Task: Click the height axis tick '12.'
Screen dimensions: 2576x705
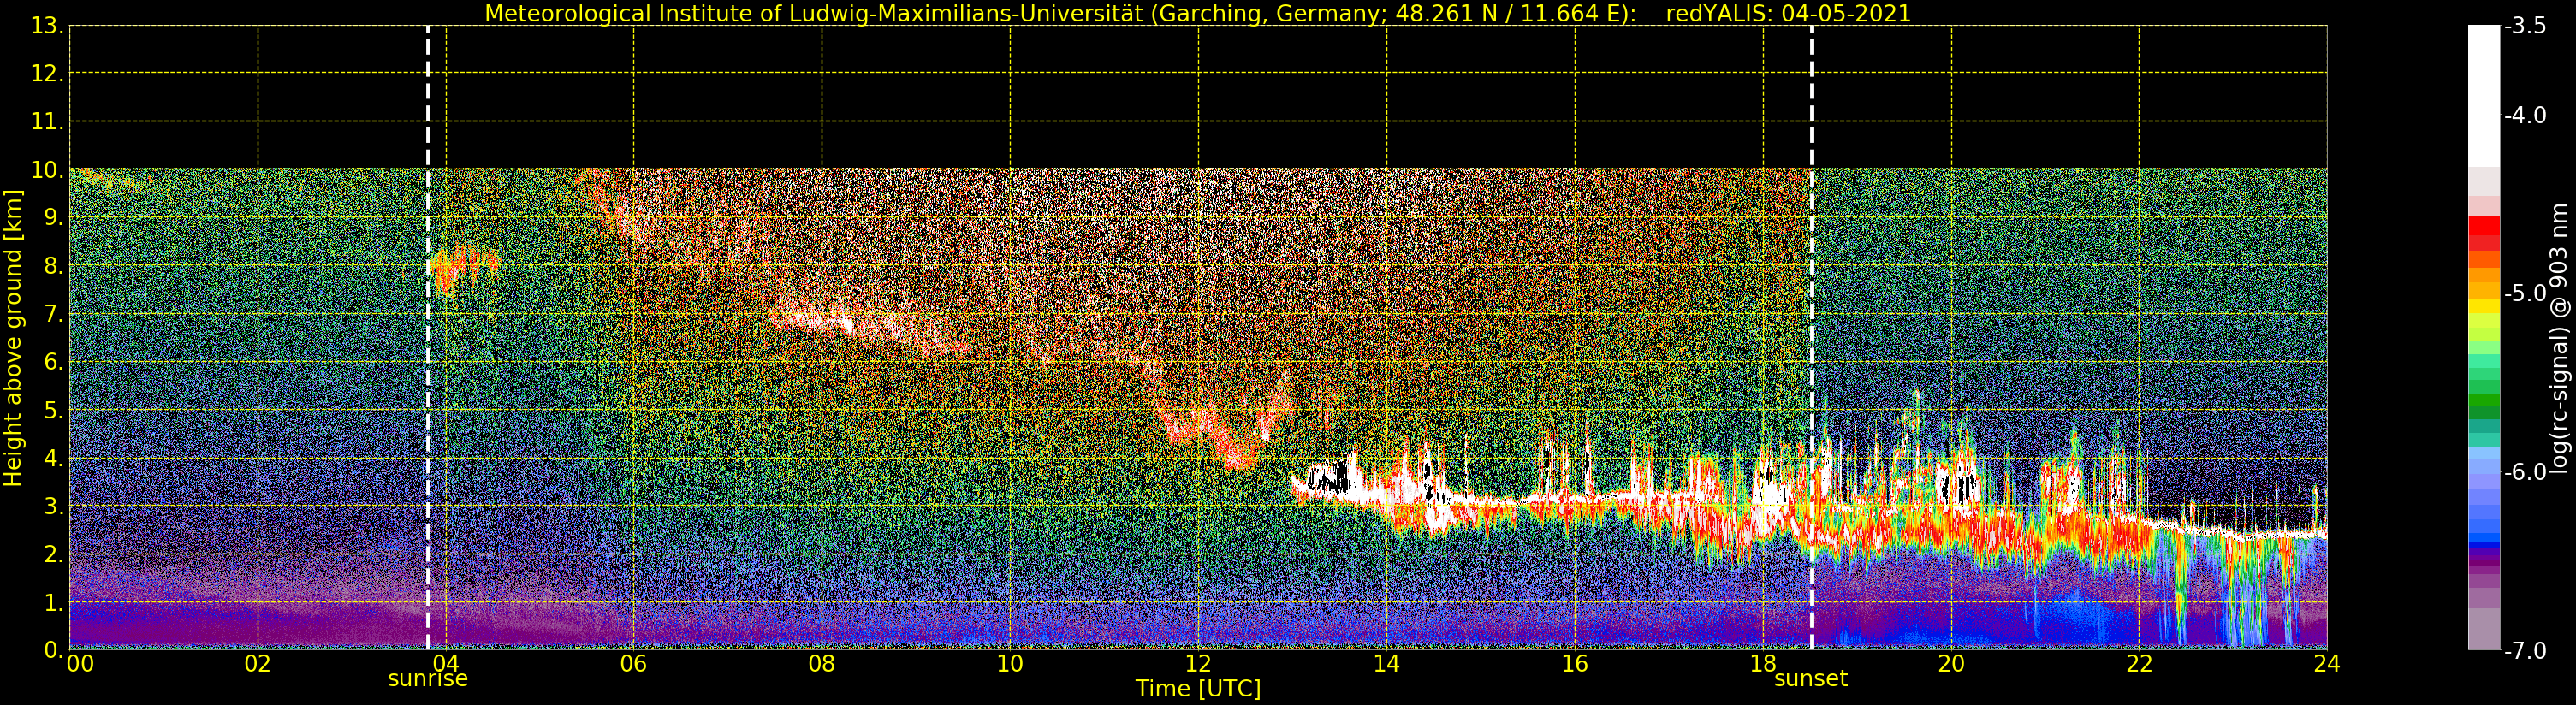Action: click(47, 74)
